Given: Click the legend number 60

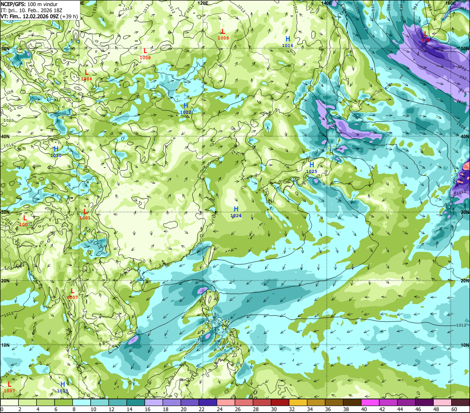Looking at the screenshot, I should tap(454, 409).
